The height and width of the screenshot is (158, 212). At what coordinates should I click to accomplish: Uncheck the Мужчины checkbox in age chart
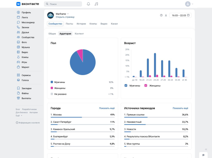pyautogui.click(x=126, y=86)
